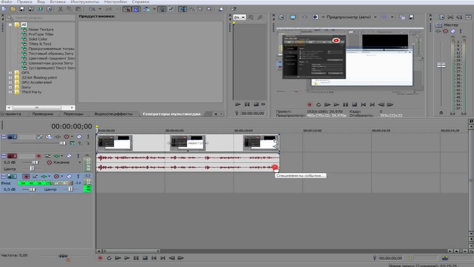Viewport: 474px width, 267px height.
Task: Mute audio track 3
Action: coord(69,176)
